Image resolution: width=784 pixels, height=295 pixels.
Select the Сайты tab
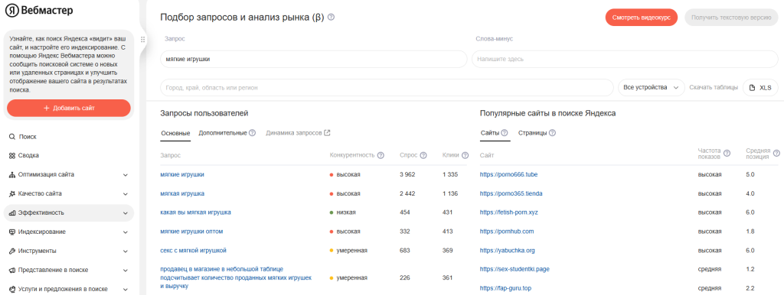489,133
